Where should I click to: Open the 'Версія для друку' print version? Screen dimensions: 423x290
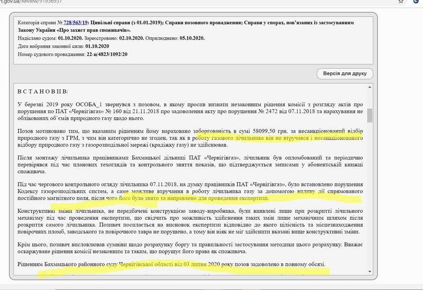click(345, 73)
